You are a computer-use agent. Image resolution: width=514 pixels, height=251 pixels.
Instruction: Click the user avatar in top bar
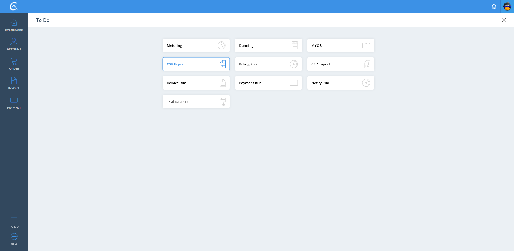click(507, 6)
